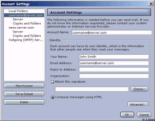Enable Attach this signature checkbox

tap(52, 82)
